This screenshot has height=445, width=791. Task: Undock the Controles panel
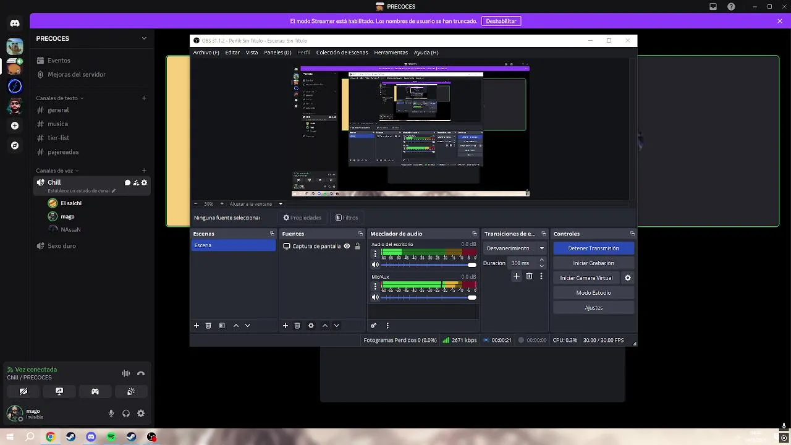[x=632, y=234]
